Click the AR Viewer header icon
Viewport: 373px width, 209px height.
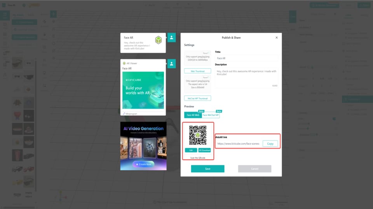pos(124,63)
